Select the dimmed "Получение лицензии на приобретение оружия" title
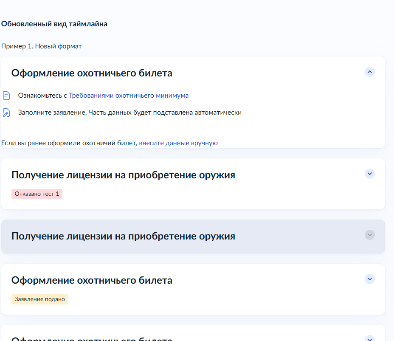The height and width of the screenshot is (341, 394). 123,236
